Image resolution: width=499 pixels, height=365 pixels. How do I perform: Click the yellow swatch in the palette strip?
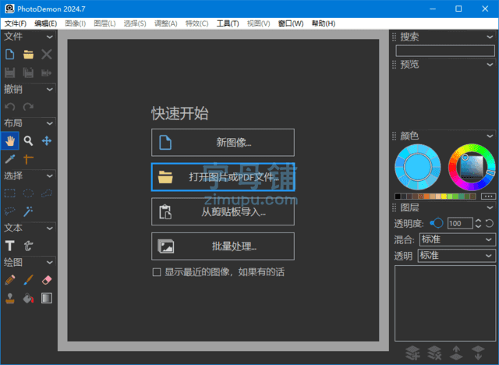point(444,197)
